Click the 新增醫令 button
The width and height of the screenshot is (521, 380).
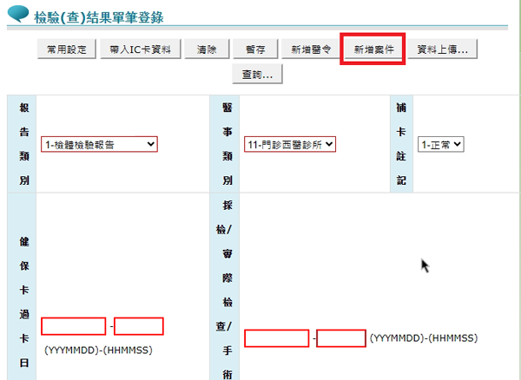click(311, 49)
